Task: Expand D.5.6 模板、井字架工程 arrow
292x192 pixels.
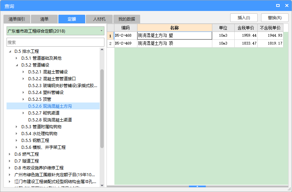Action: click(x=16, y=147)
